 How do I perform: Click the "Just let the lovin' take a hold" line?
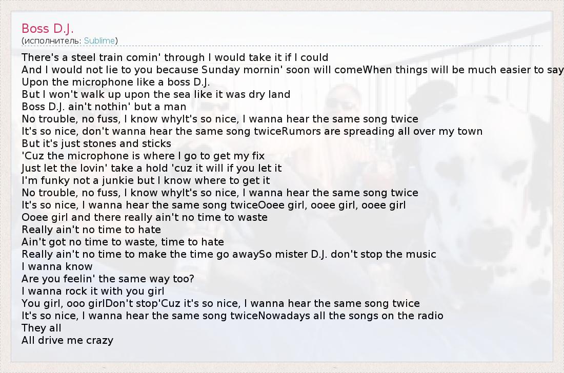152,168
